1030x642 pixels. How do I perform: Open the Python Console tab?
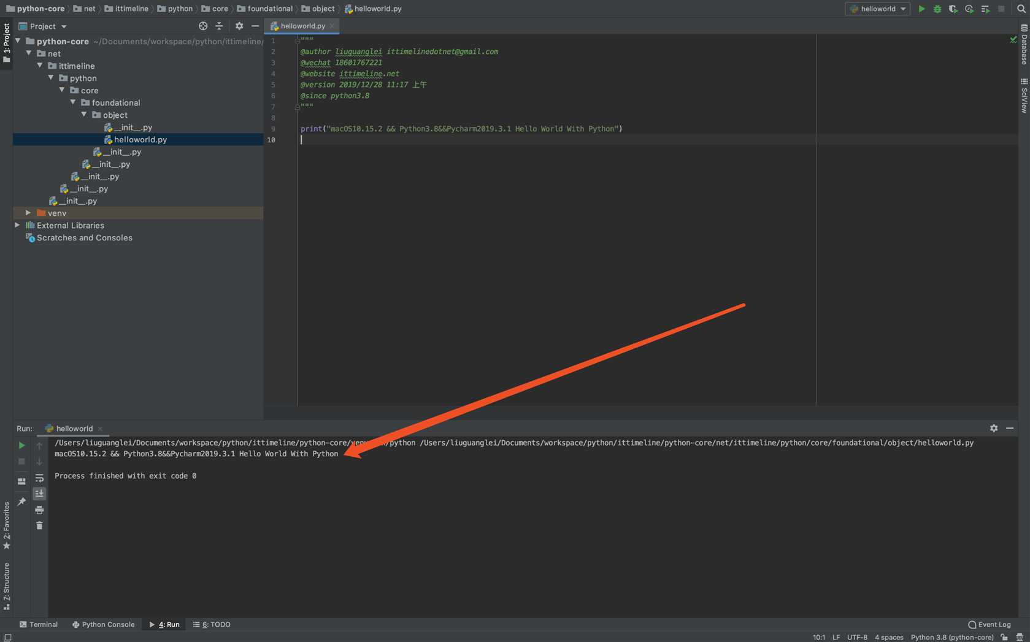[x=103, y=624]
